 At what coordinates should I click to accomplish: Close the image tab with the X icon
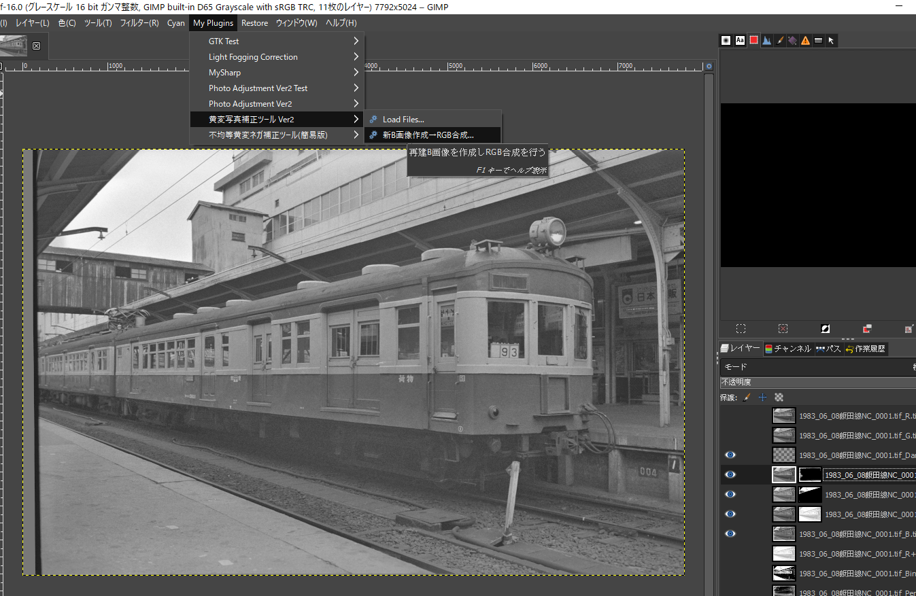tap(36, 46)
